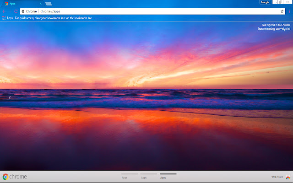Select the third Apps page indicator

tap(168, 176)
